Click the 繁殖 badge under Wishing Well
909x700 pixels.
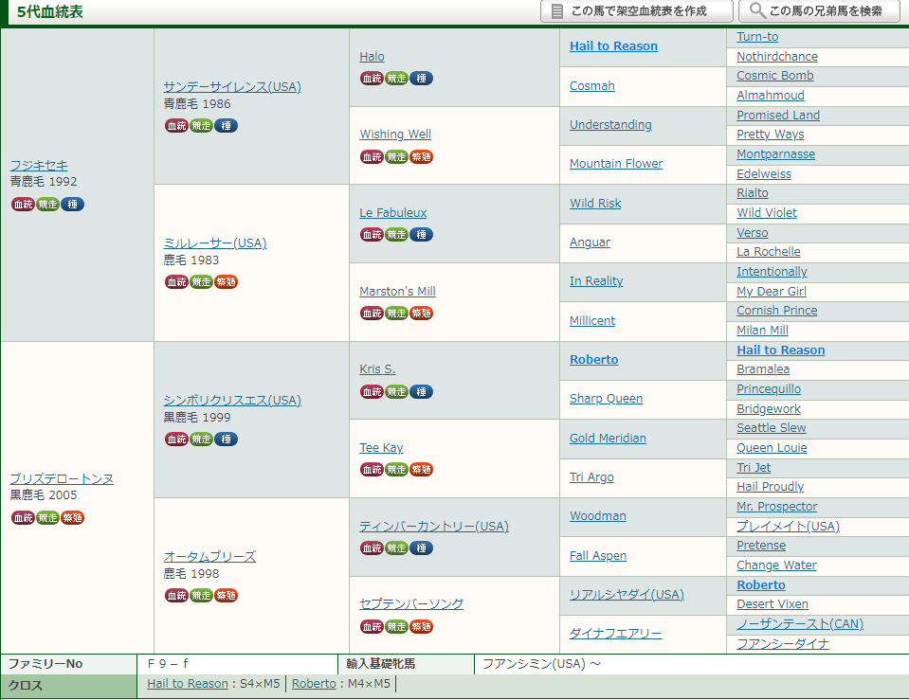point(422,157)
